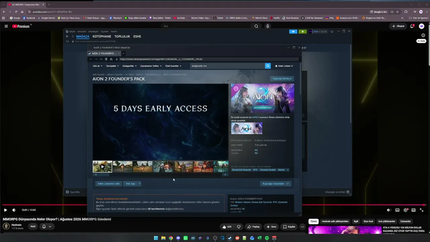Expand Tavsiyeler dropdown in Steam store
430x242 pixels.
coord(113,66)
